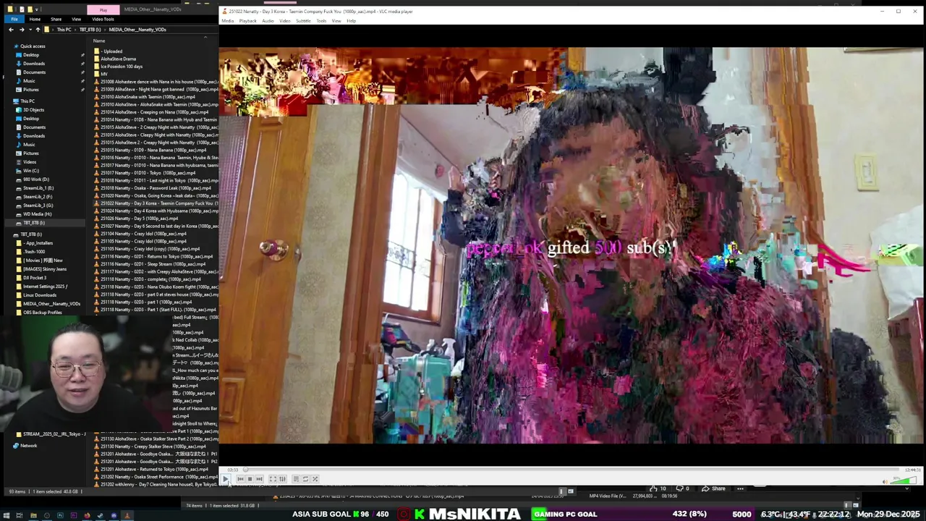The image size is (926, 521).
Task: Open File Explorer from taskbar
Action: point(33,516)
